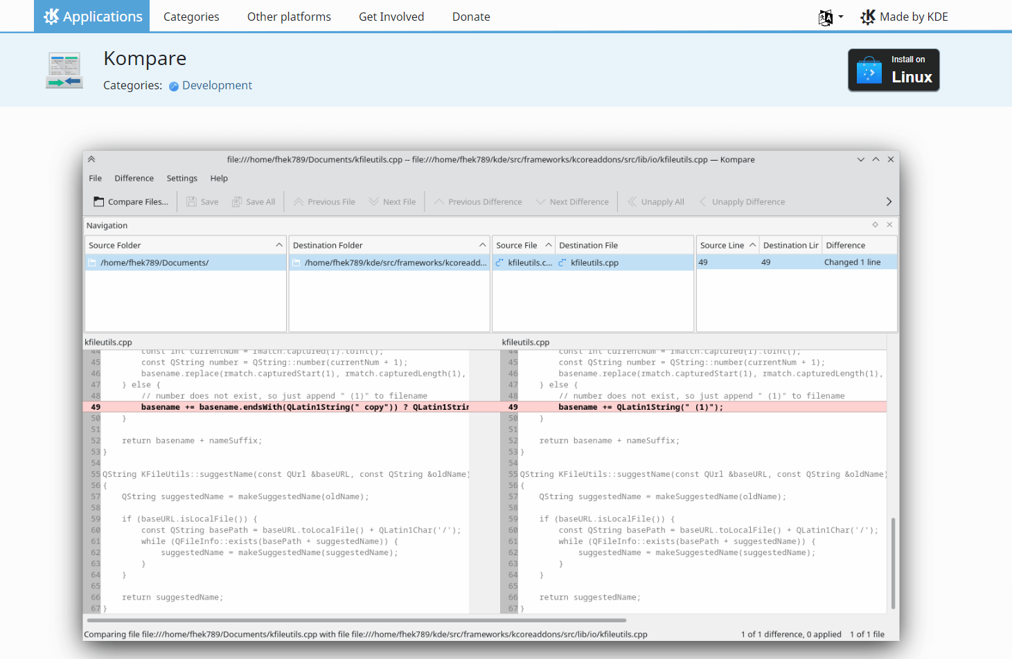This screenshot has height=659, width=1012.
Task: Open the Compare Files dialog
Action: (x=130, y=201)
